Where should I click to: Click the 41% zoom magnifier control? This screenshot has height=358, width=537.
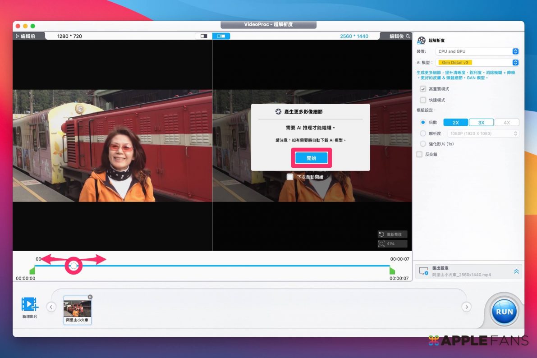click(392, 244)
